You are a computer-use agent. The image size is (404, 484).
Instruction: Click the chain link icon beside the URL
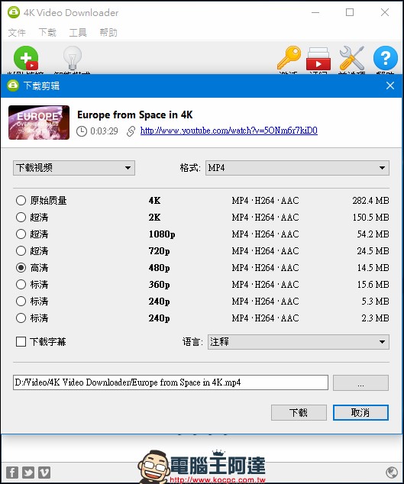coord(131,131)
